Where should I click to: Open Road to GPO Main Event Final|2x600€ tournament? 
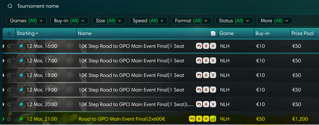click(x=122, y=119)
